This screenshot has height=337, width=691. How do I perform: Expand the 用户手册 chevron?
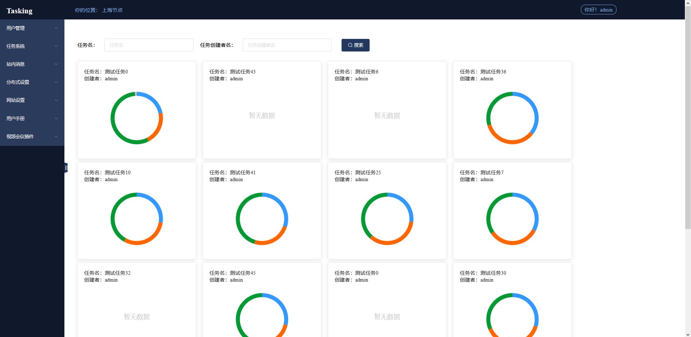(x=56, y=118)
